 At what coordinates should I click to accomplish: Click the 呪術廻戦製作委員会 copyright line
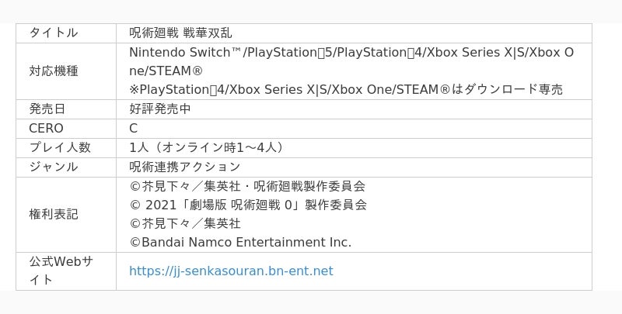247,186
